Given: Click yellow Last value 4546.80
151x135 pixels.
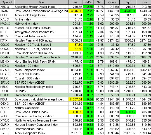Looking at the screenshot, I should [75, 11].
